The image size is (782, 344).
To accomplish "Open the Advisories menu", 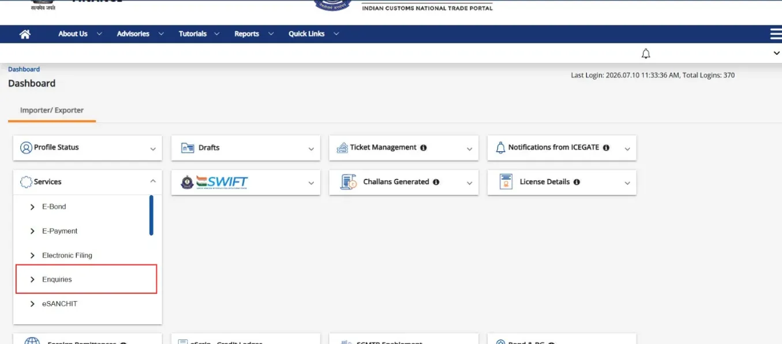I will [140, 34].
